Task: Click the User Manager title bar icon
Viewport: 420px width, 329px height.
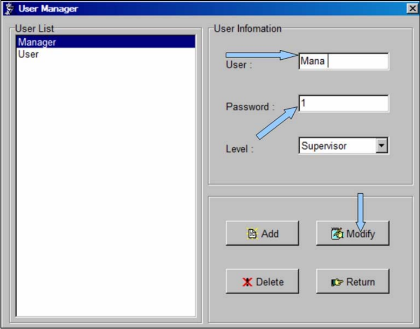Action: click(10, 8)
